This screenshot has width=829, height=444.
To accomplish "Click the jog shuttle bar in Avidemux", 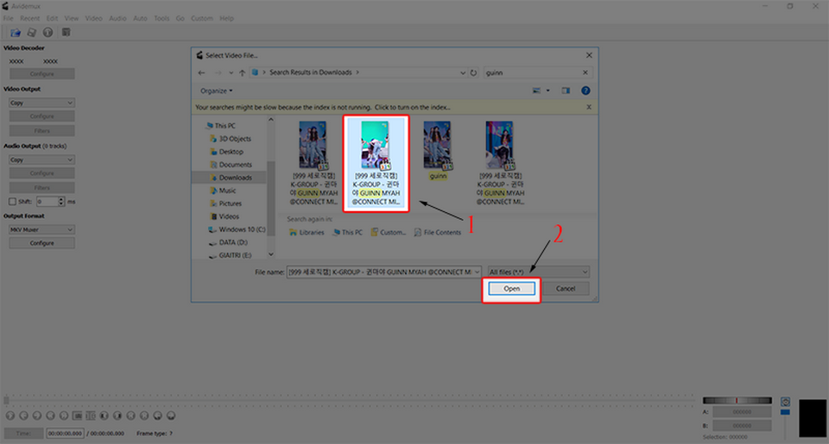I will tap(737, 400).
